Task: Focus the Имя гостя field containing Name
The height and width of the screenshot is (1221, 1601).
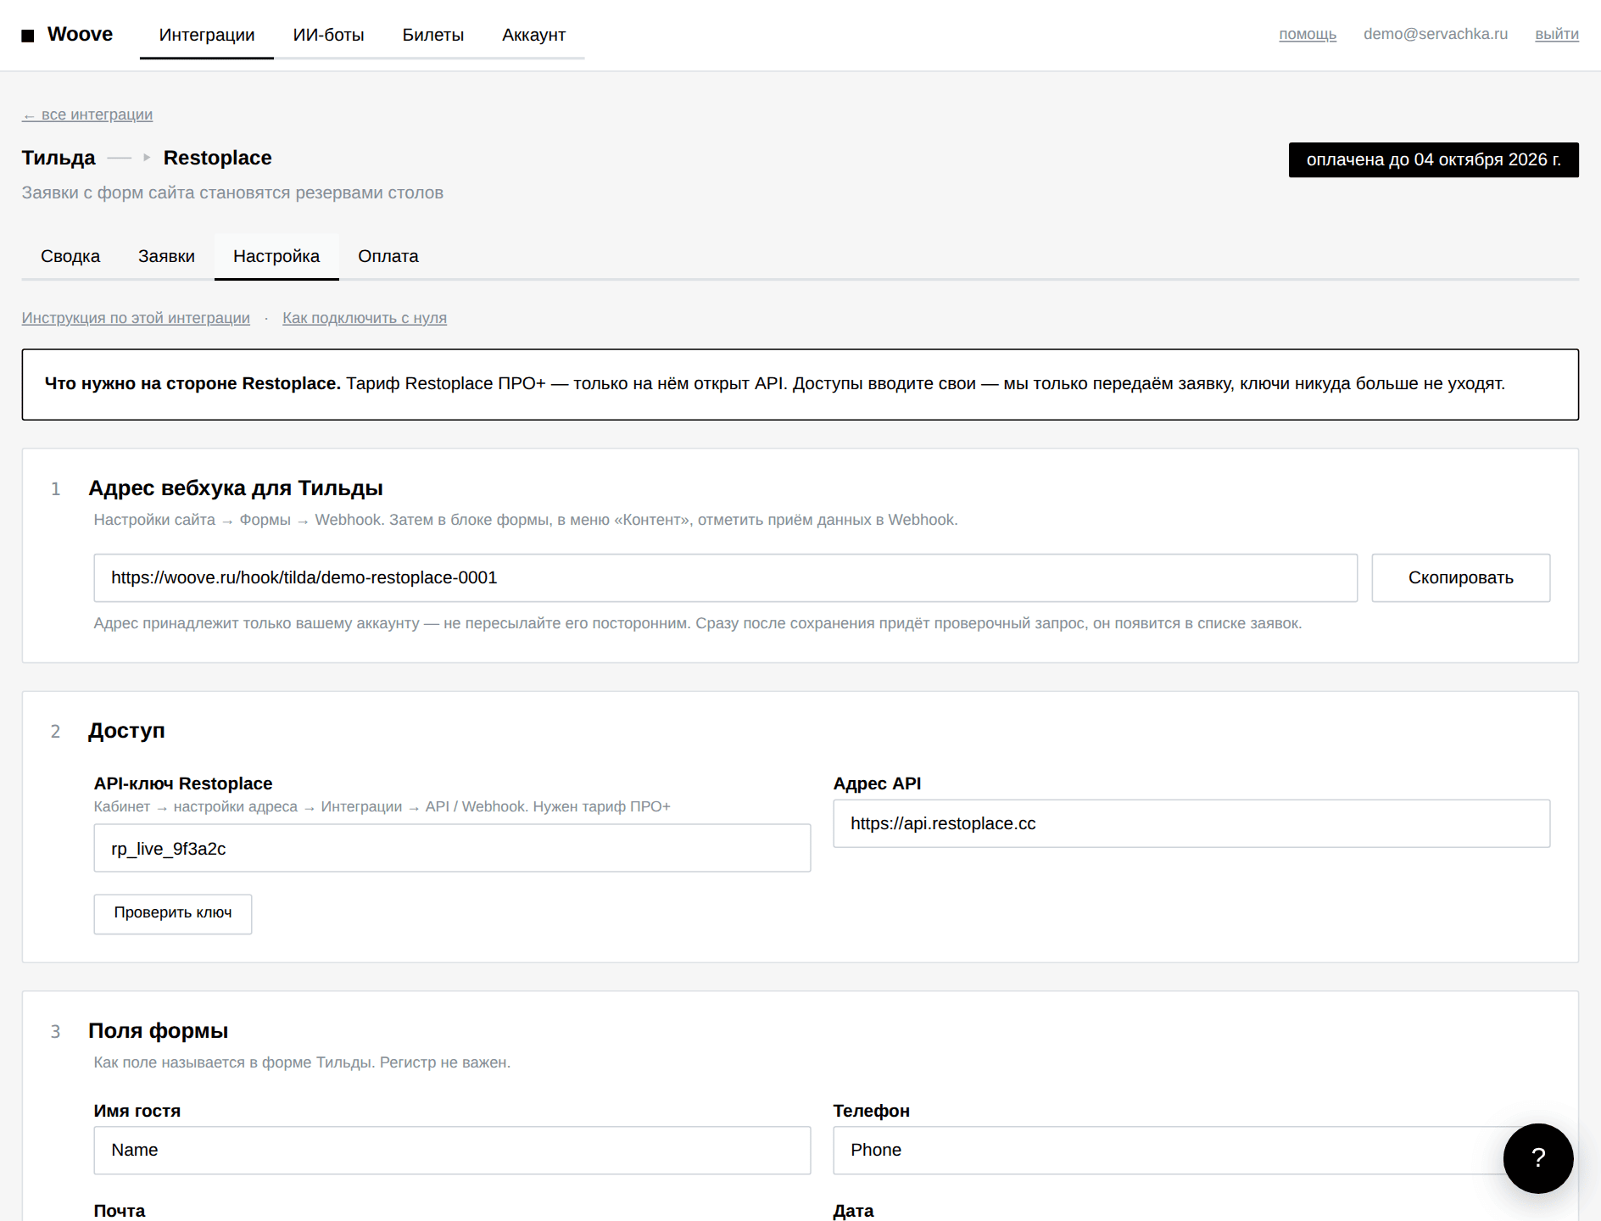Action: tap(452, 1151)
